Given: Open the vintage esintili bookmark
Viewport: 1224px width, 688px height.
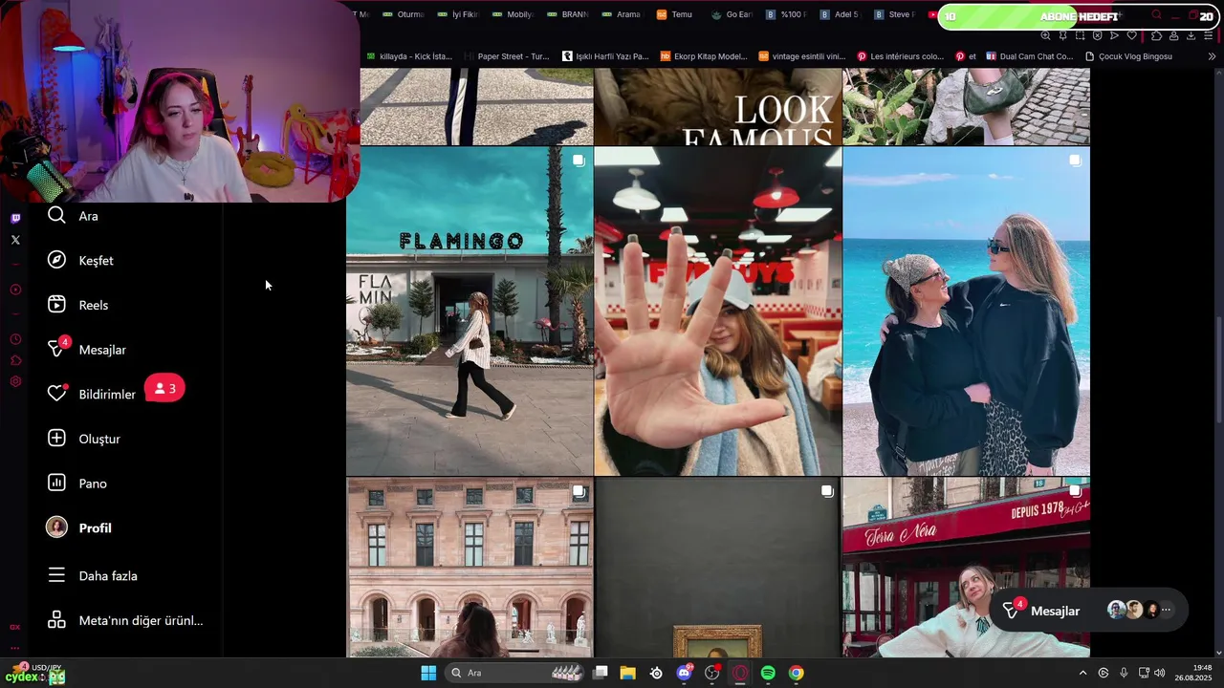Looking at the screenshot, I should point(802,56).
